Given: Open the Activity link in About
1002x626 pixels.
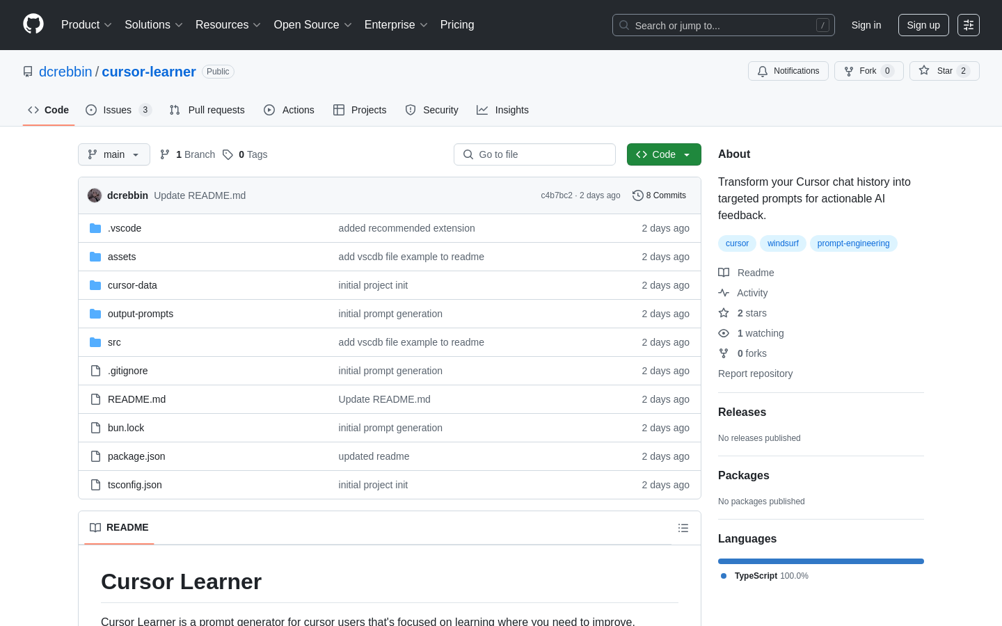Looking at the screenshot, I should tap(743, 293).
